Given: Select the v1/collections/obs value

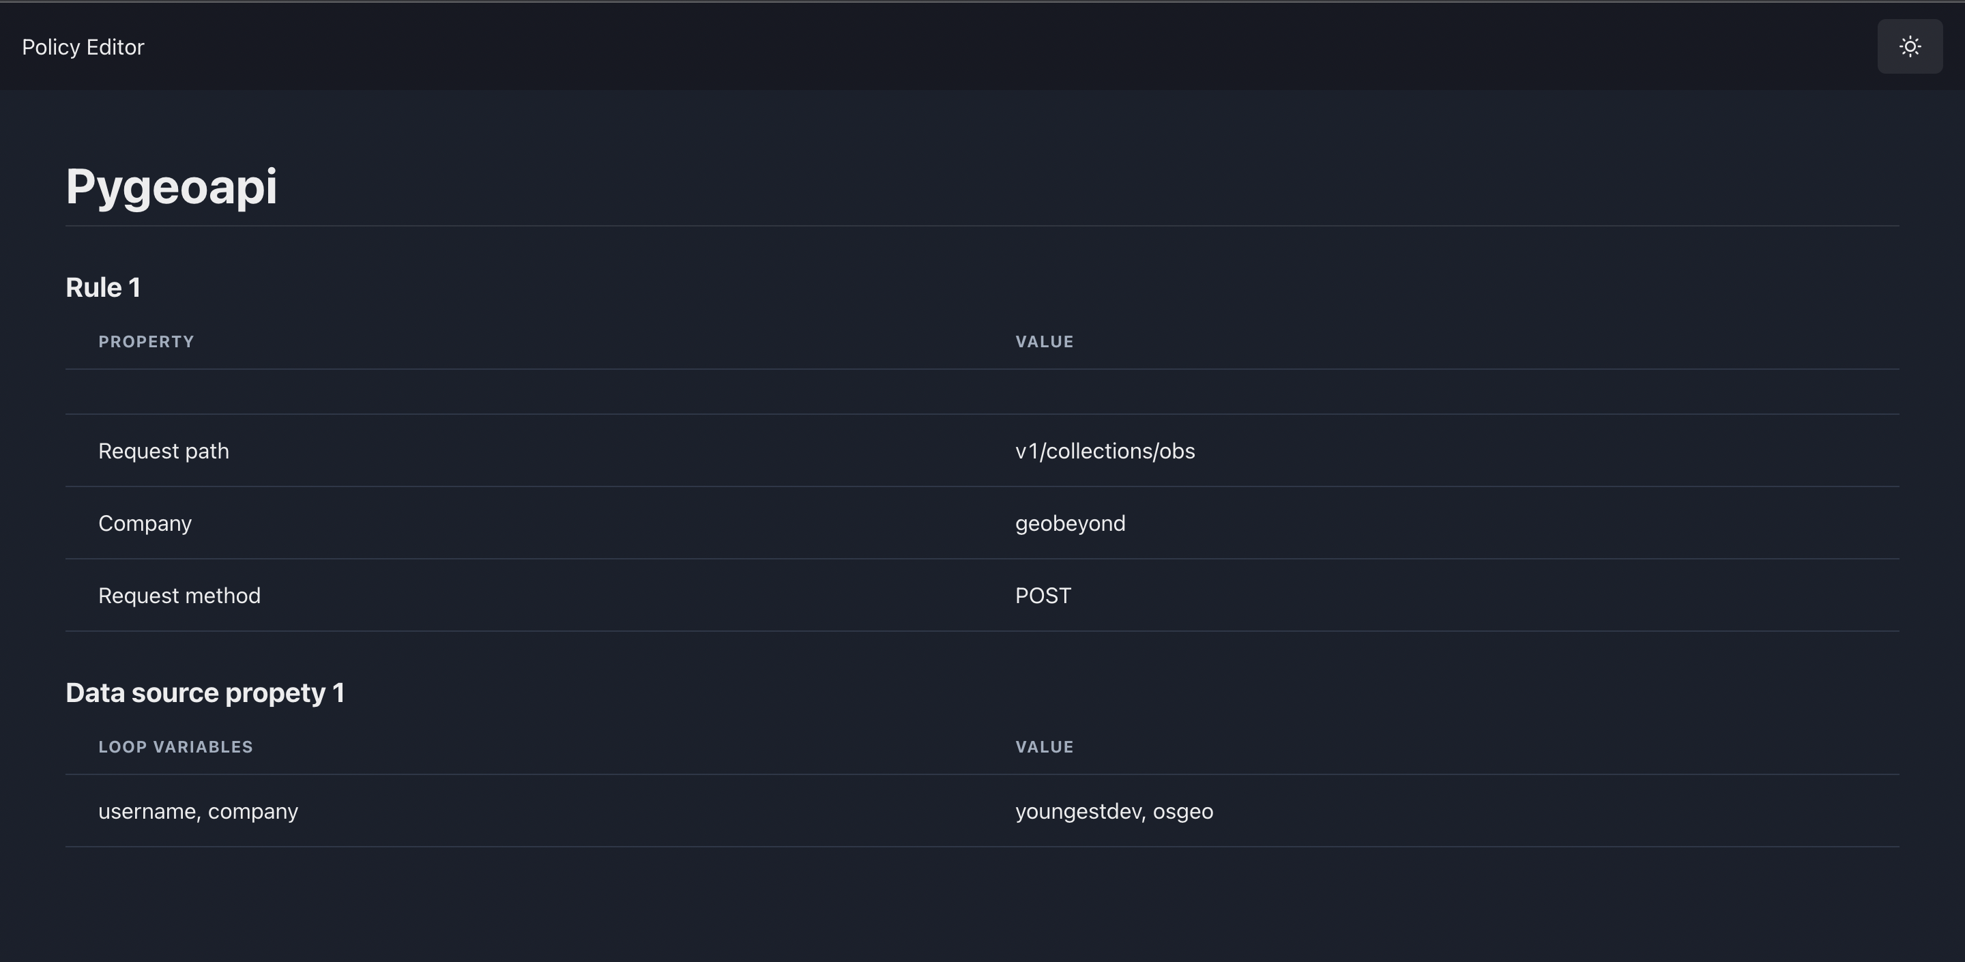Looking at the screenshot, I should pos(1105,451).
